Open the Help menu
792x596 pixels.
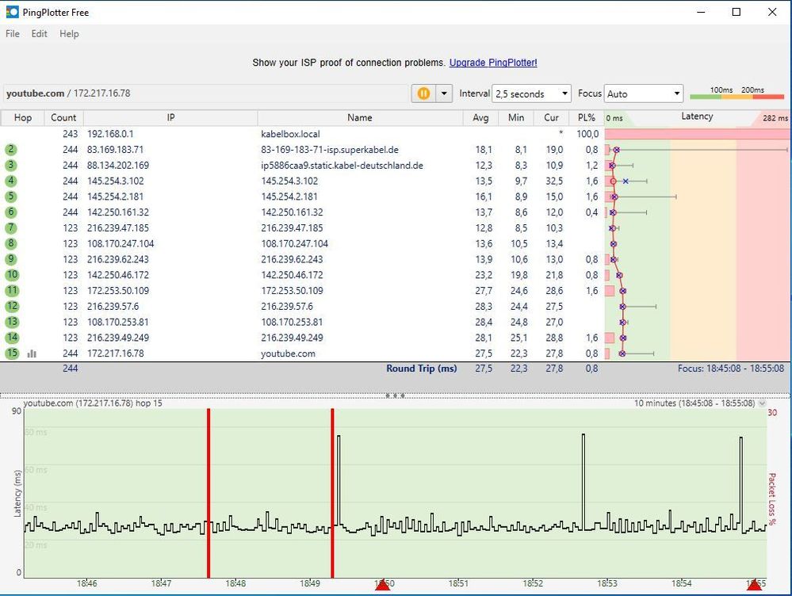coord(69,34)
